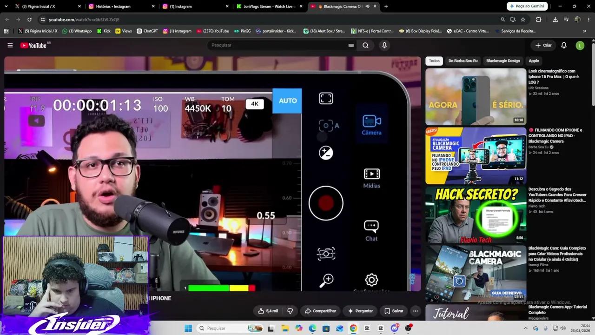Go to the YouTube home logo
Image resolution: width=595 pixels, height=335 pixels.
[34, 45]
